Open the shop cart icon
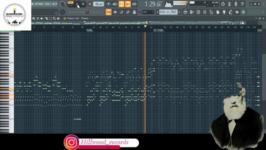 [x=244, y=12]
